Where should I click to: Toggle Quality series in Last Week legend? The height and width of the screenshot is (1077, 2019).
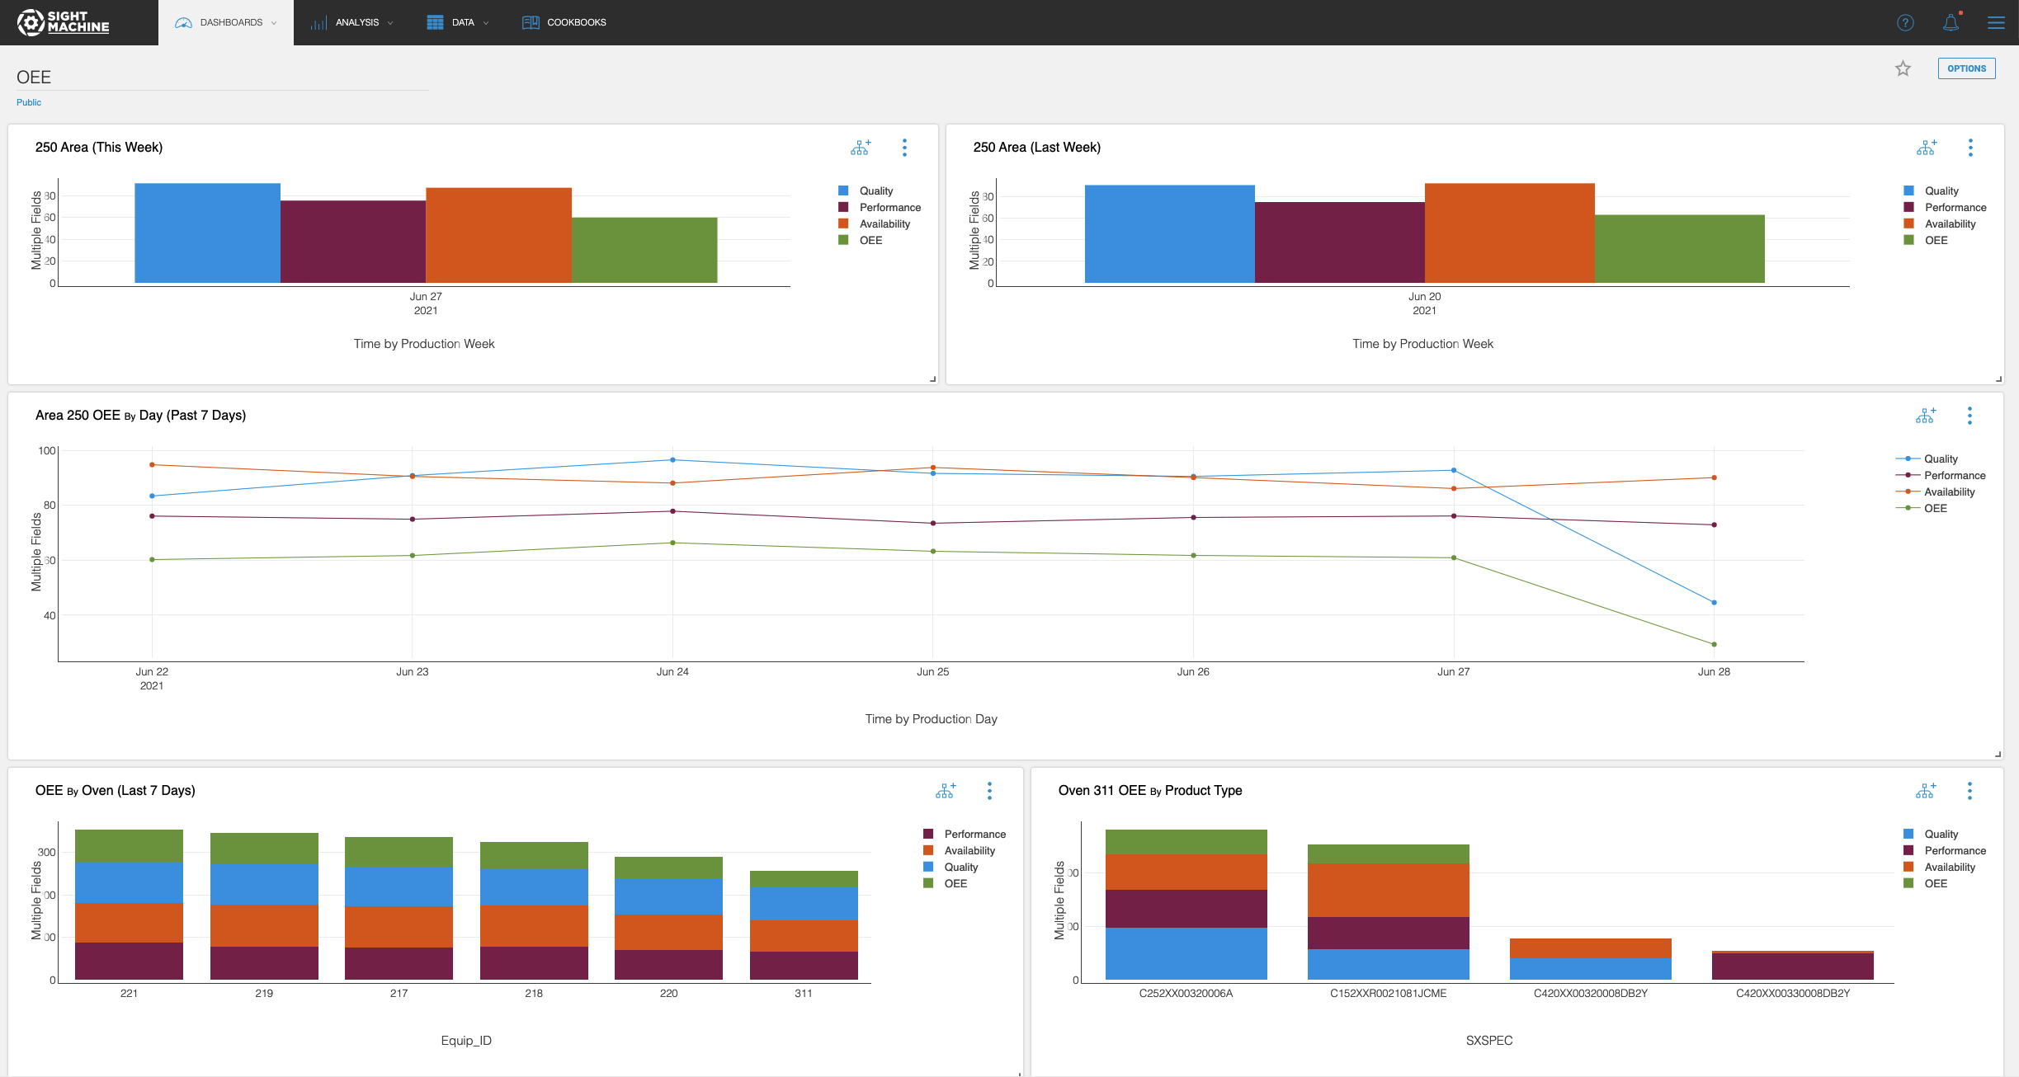click(x=1931, y=190)
